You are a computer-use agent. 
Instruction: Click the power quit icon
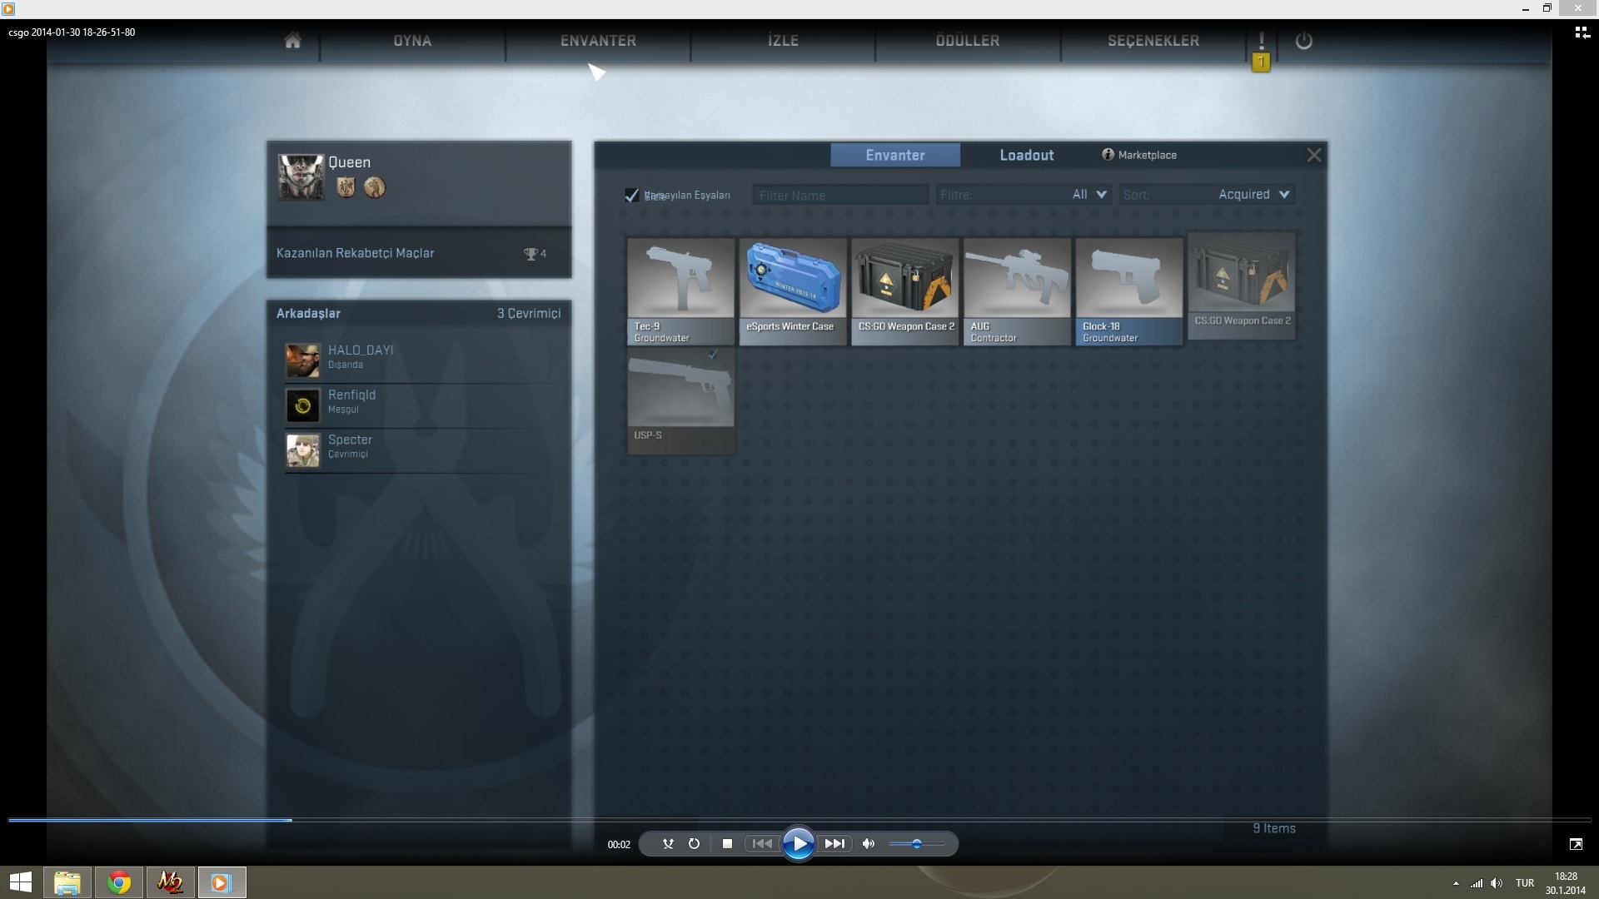(1303, 41)
